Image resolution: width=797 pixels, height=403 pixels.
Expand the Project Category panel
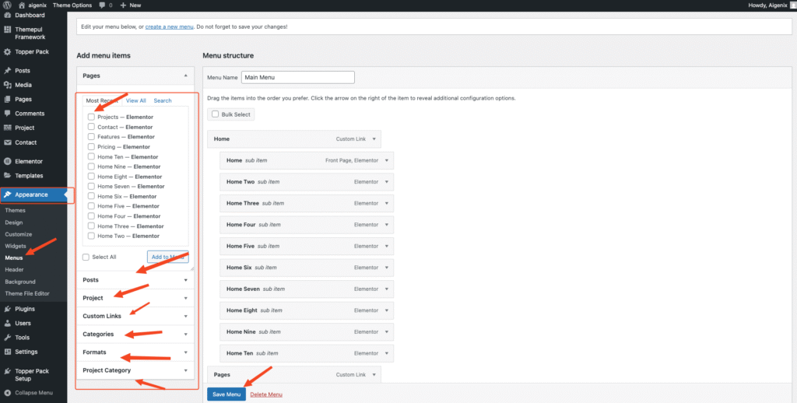[185, 370]
